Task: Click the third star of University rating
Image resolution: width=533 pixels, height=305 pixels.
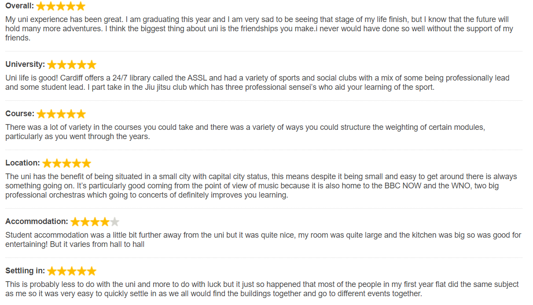Action: click(x=72, y=65)
